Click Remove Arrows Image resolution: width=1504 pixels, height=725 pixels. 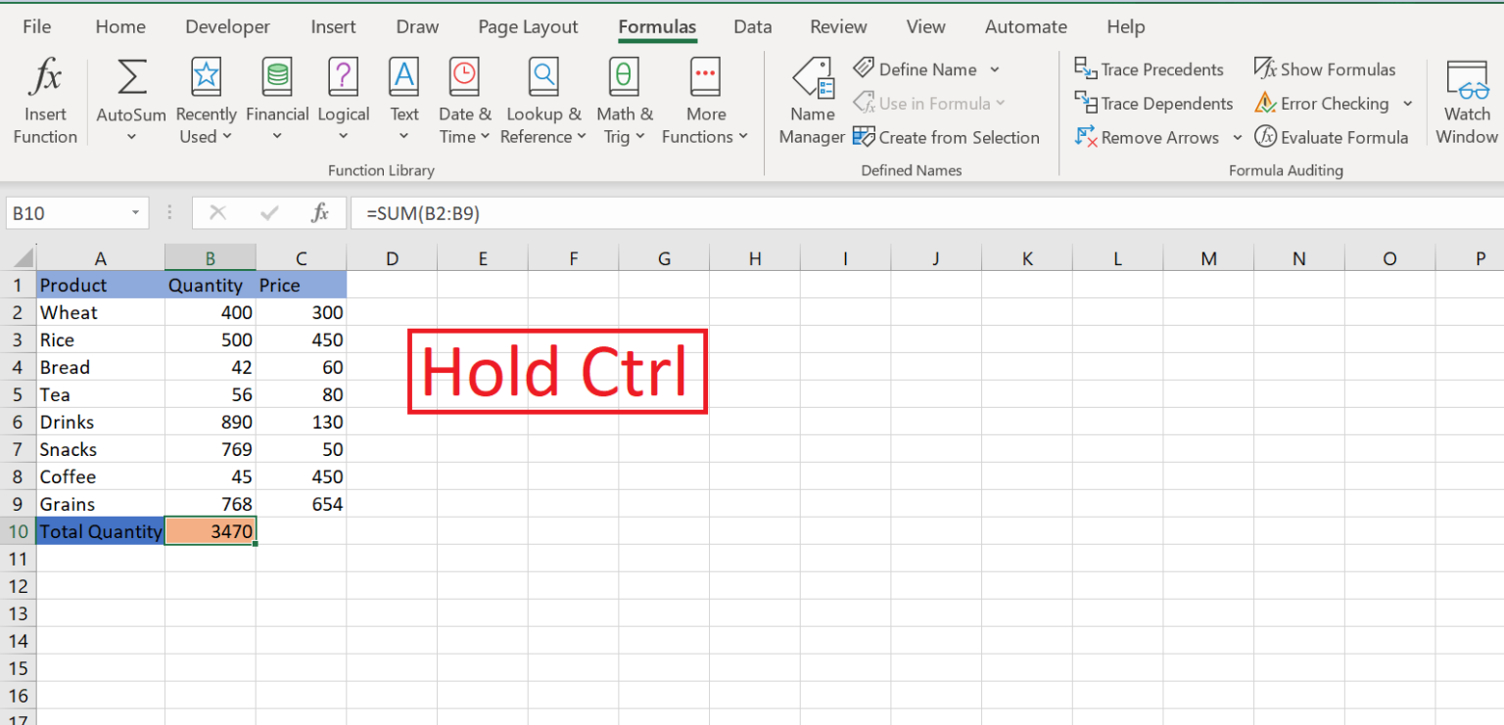click(x=1147, y=138)
